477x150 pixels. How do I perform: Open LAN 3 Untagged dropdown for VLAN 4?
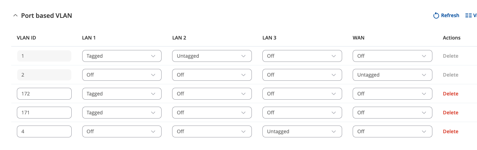click(x=302, y=131)
